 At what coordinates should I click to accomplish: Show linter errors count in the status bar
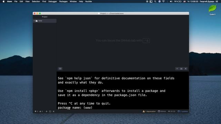click(x=36, y=111)
